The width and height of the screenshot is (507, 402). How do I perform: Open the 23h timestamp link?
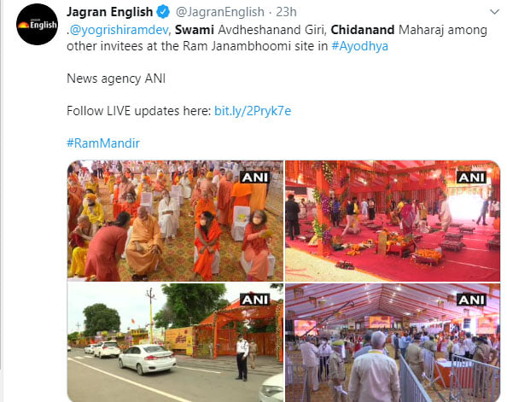click(x=286, y=12)
